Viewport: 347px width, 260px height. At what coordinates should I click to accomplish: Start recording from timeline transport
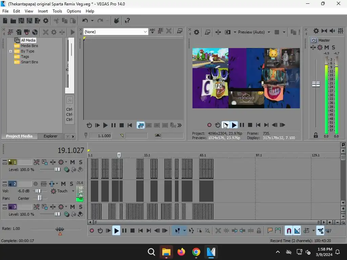pos(91,231)
